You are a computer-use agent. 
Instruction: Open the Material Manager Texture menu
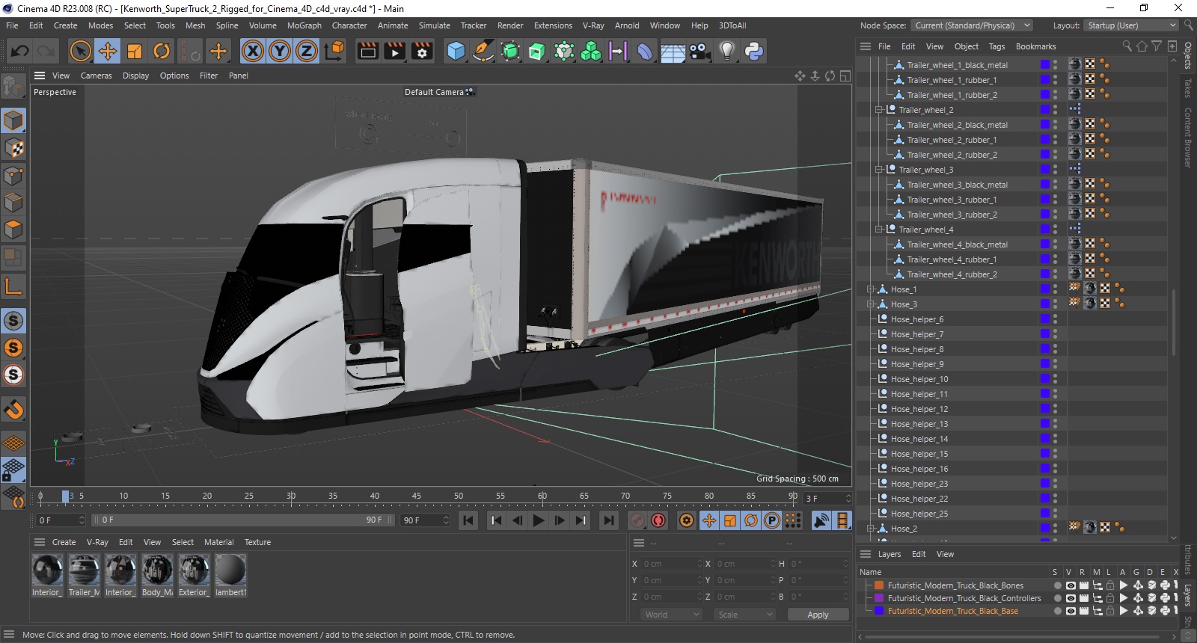click(257, 542)
